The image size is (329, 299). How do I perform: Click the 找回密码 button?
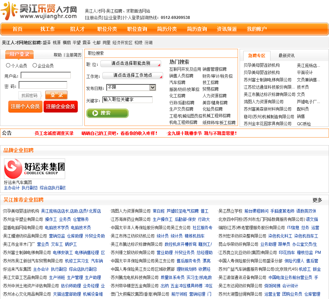[x=29, y=95]
